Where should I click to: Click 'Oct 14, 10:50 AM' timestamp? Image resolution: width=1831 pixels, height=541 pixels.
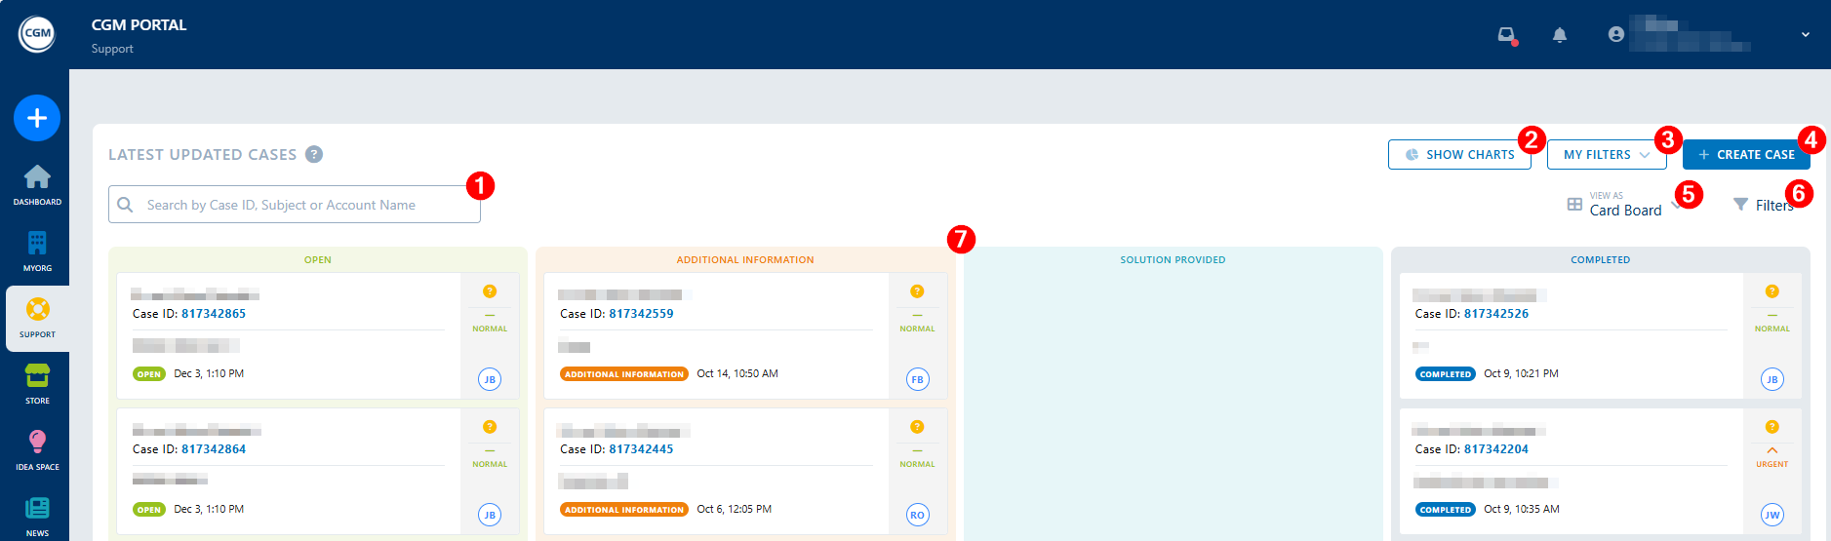click(737, 374)
